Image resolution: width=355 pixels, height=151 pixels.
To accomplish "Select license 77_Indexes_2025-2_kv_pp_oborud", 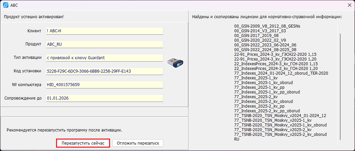I will point(267,111).
